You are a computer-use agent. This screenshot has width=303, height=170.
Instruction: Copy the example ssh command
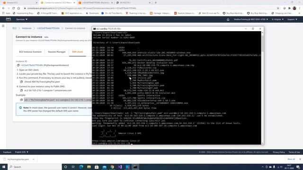click(x=21, y=100)
